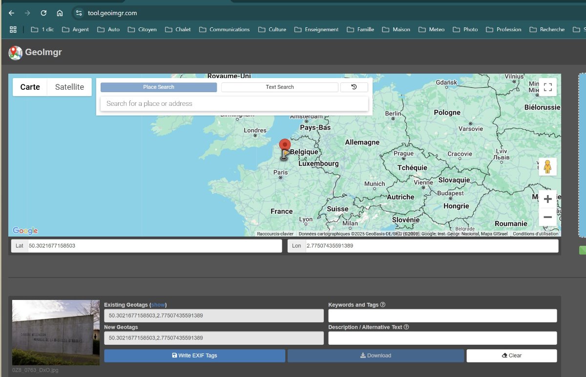Click the browser forward arrow
The image size is (586, 377).
click(x=27, y=13)
